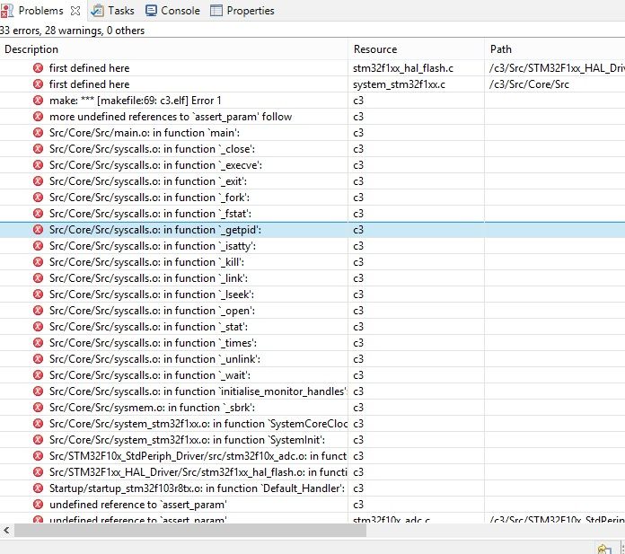Select the 'SystemCoreCloc...' system_stm32f1xx.o error
Screen dimensions: 625x554
point(198,424)
